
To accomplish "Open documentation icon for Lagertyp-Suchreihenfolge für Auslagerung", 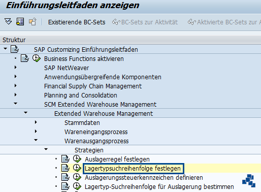I will pos(66,186).
